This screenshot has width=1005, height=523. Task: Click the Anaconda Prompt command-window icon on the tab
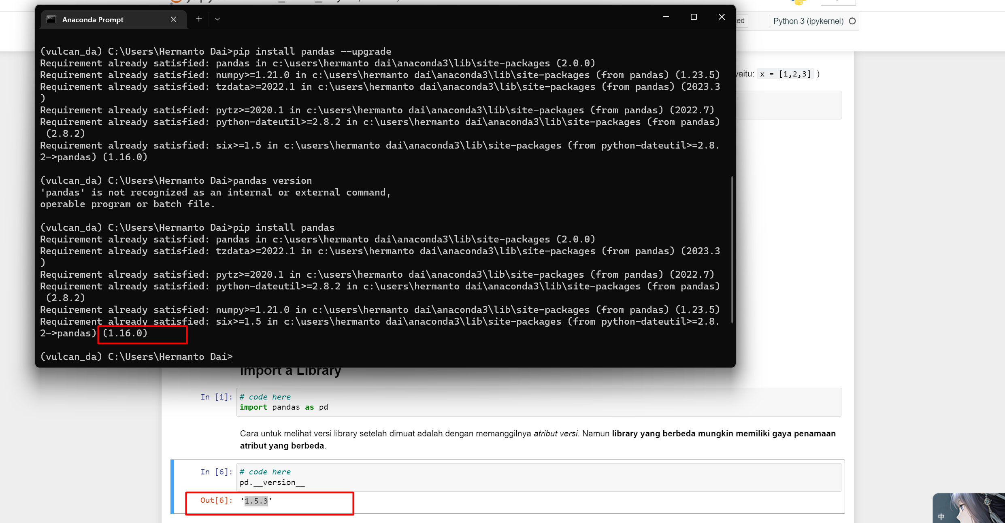[x=51, y=19]
